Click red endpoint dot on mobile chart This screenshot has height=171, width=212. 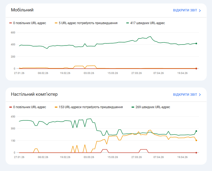[196, 68]
